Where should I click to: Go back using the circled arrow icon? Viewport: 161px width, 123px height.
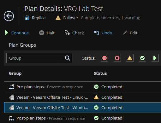(9, 16)
